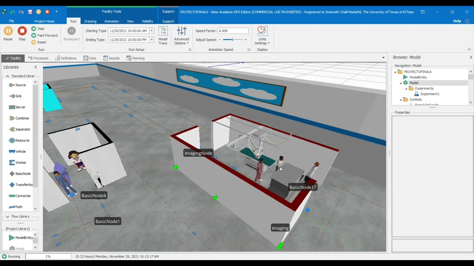Switch to the Drawing ribbon tab
474x266 pixels.
90,21
